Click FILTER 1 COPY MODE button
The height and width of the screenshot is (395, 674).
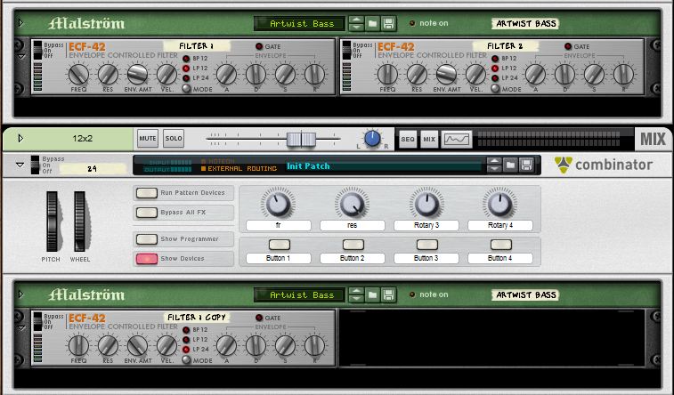(186, 360)
